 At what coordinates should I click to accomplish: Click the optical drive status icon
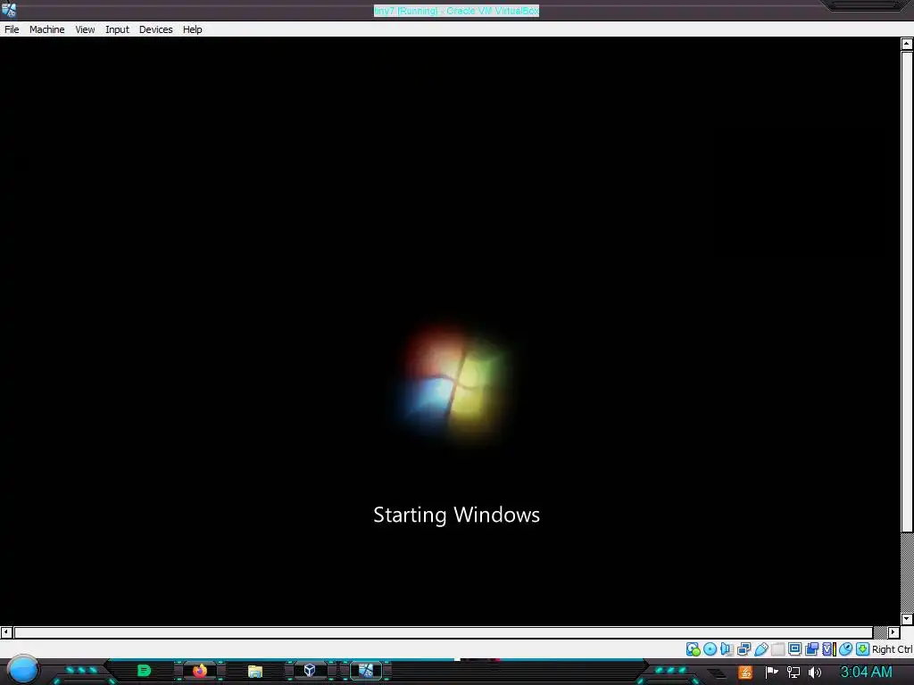710,649
